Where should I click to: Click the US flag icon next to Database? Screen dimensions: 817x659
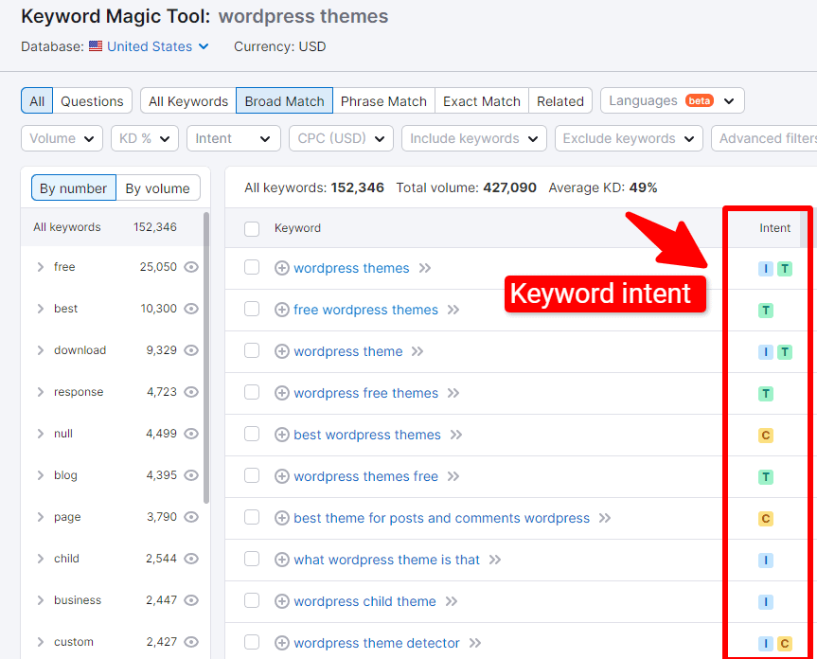point(95,45)
